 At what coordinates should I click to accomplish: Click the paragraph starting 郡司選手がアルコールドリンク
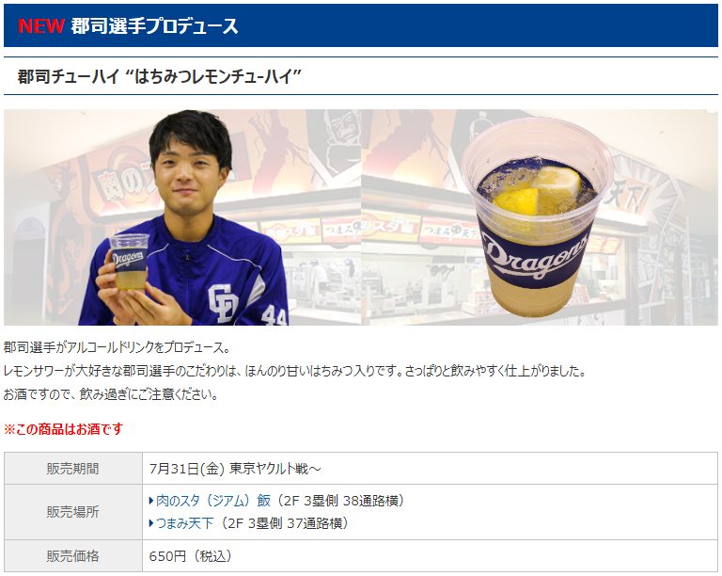click(x=117, y=347)
